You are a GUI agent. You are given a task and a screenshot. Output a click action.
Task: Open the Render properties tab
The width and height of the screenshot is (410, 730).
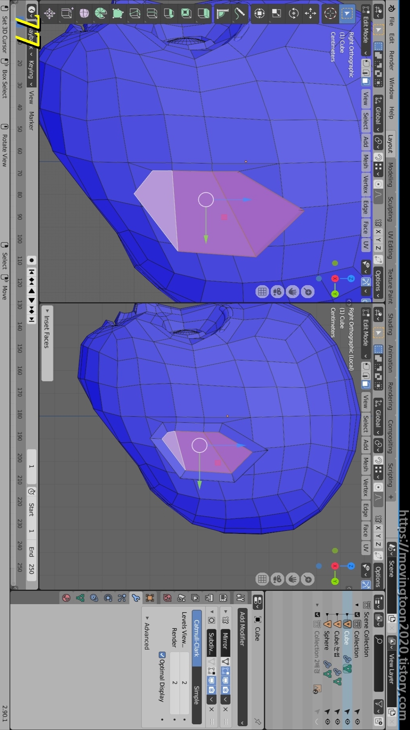tap(223, 598)
